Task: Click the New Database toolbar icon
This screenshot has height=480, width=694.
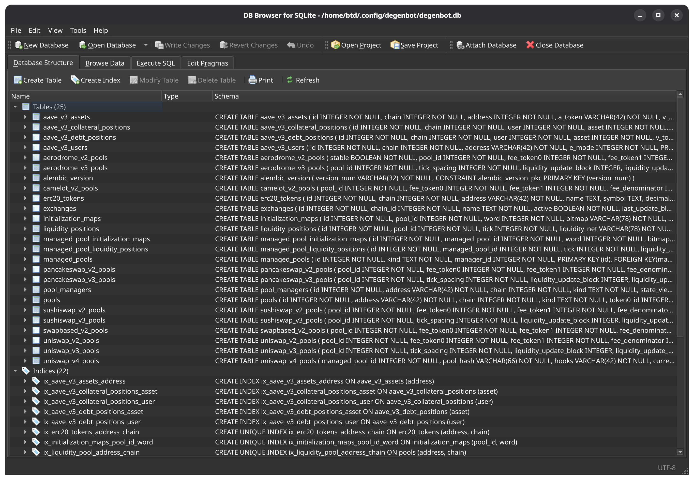Action: (19, 45)
